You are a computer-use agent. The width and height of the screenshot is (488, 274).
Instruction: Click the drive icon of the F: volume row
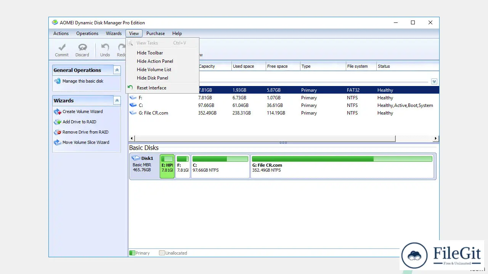[133, 98]
